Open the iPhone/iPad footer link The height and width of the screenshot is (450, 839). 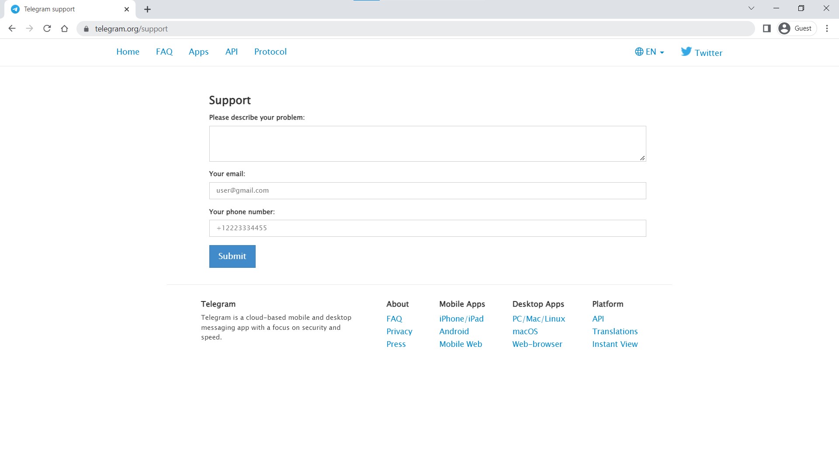[x=461, y=319]
